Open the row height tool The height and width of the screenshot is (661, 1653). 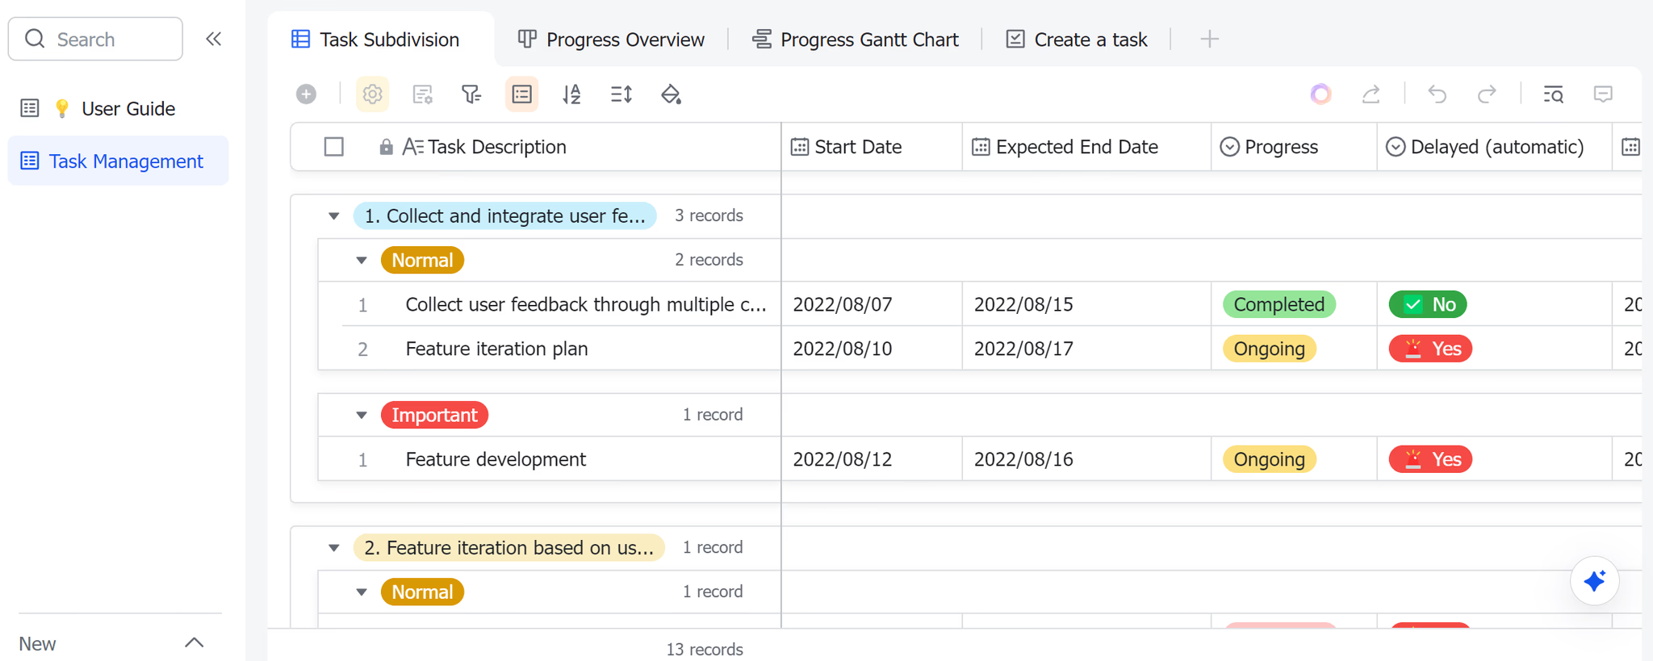(x=621, y=94)
